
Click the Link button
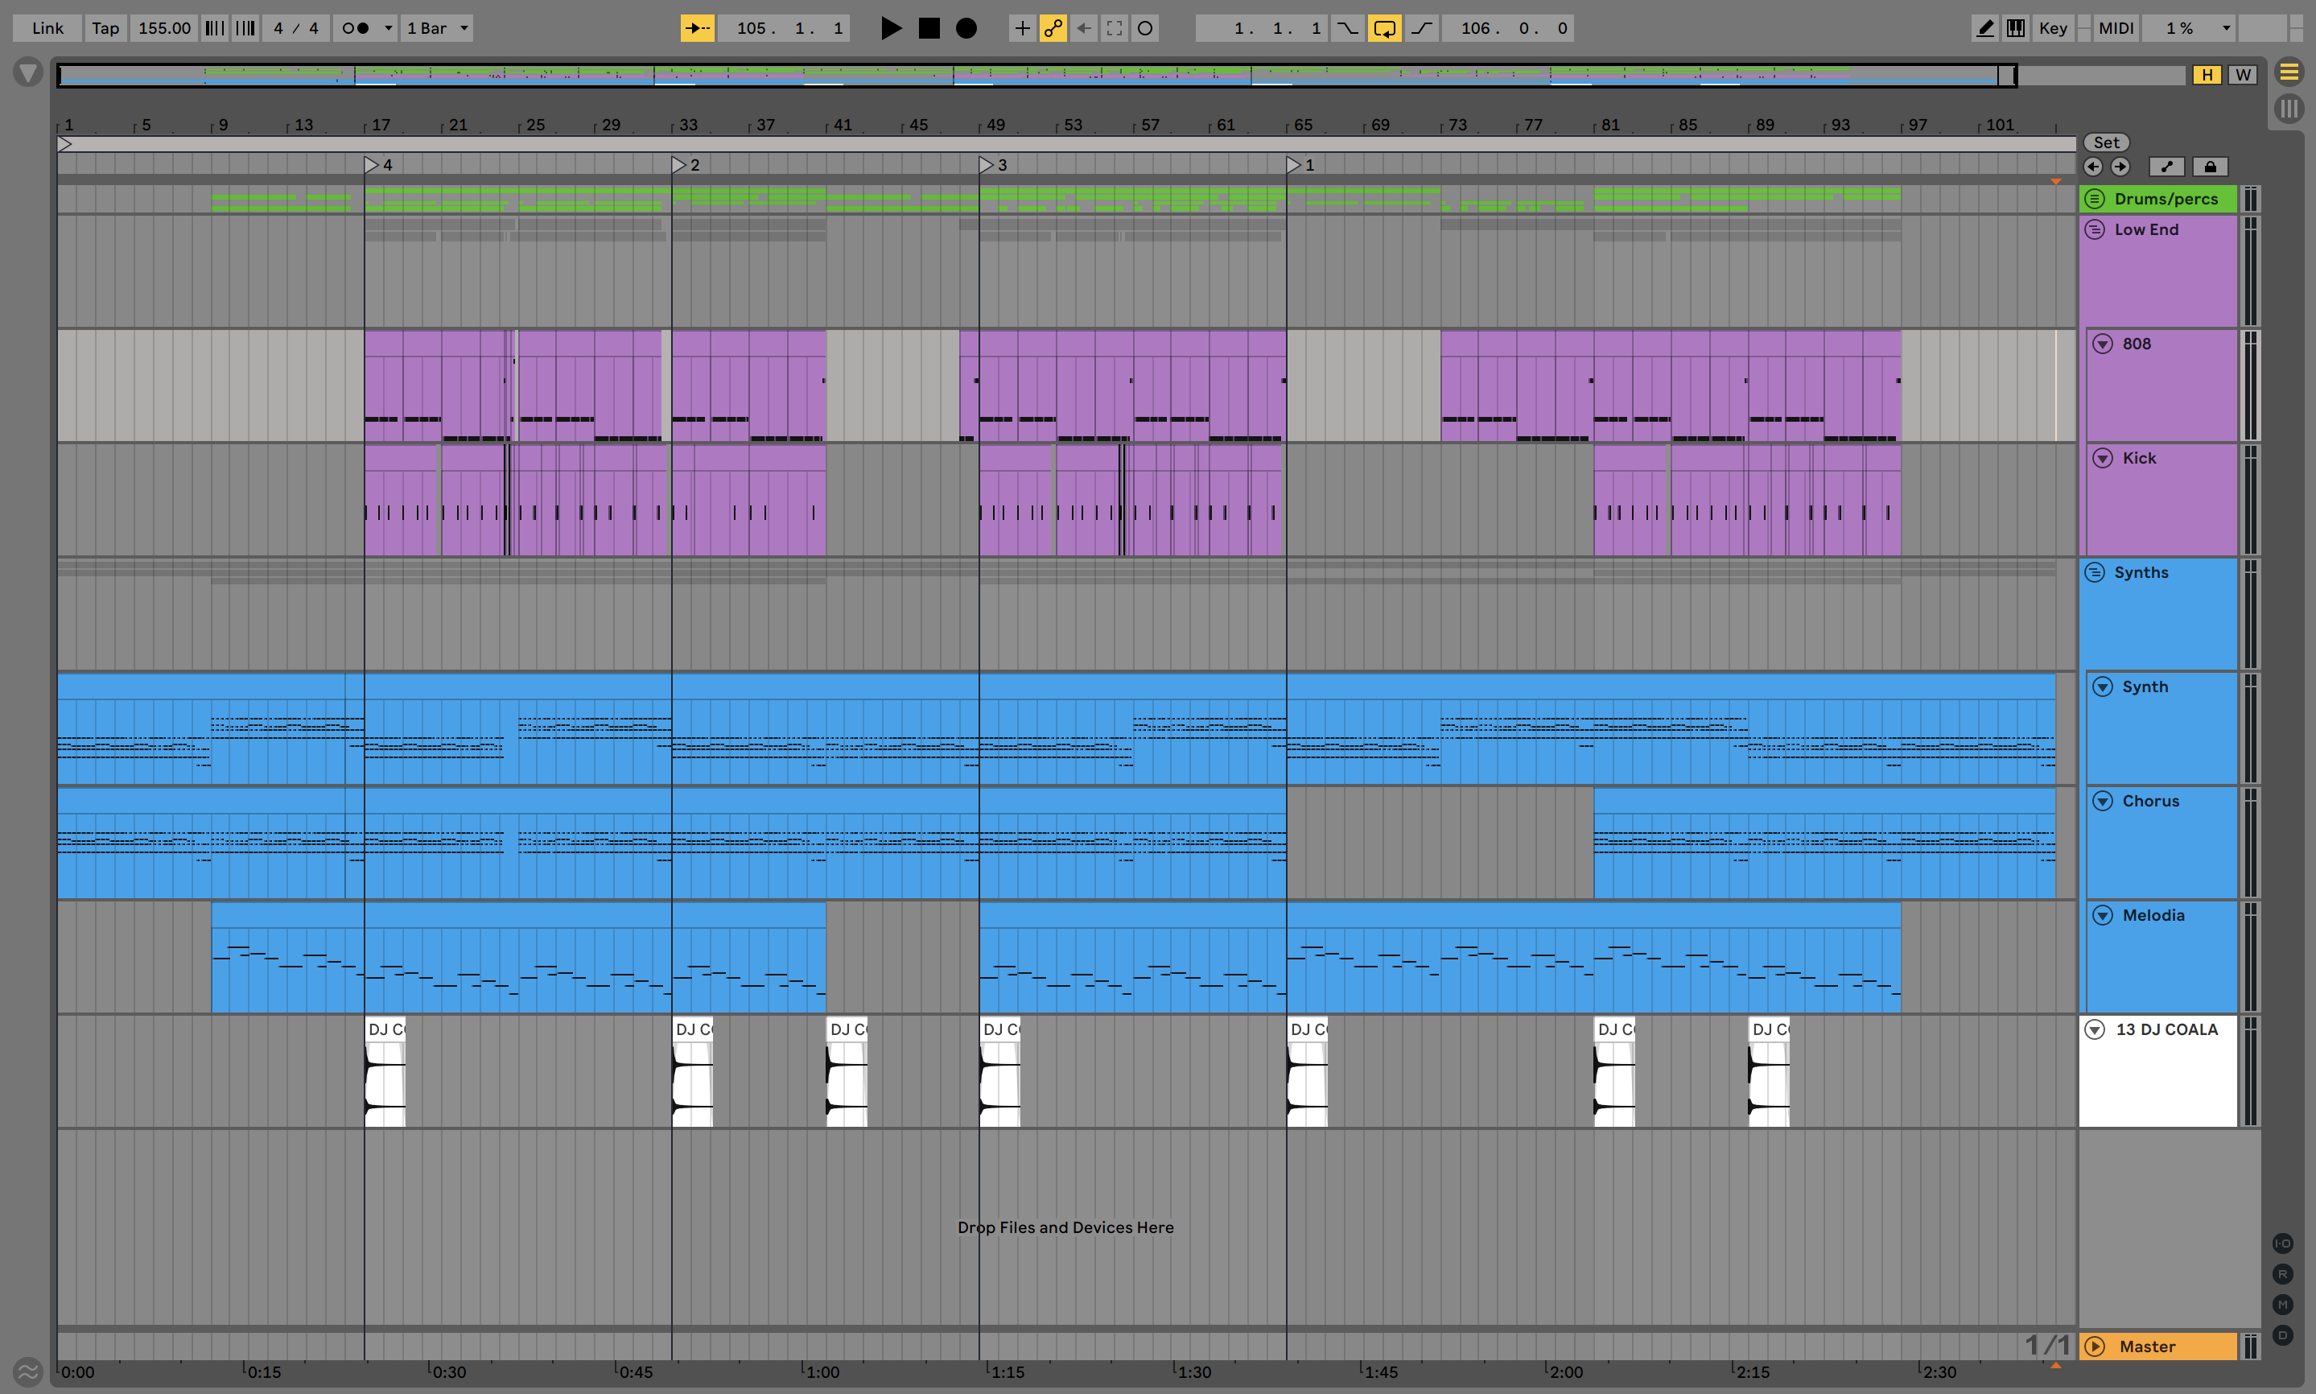point(47,28)
